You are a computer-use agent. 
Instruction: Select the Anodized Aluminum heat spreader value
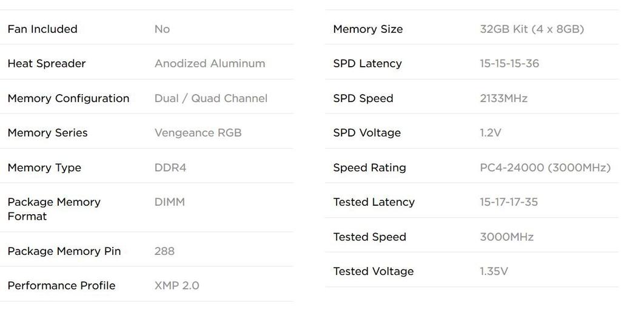(x=210, y=64)
